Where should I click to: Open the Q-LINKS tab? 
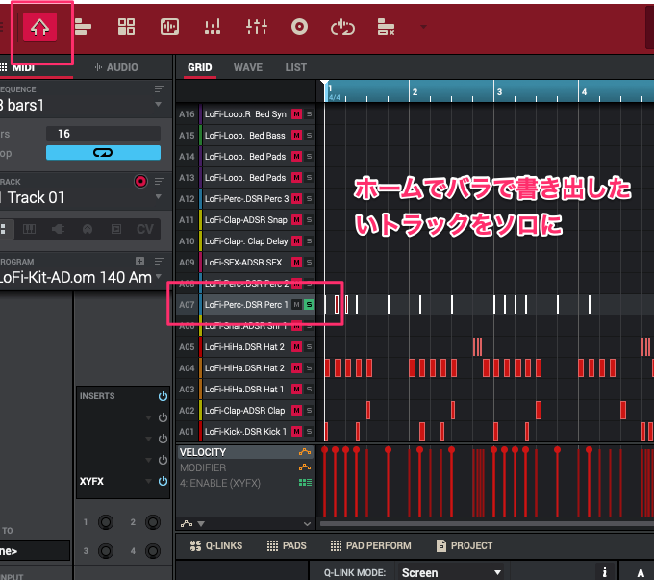(x=216, y=545)
